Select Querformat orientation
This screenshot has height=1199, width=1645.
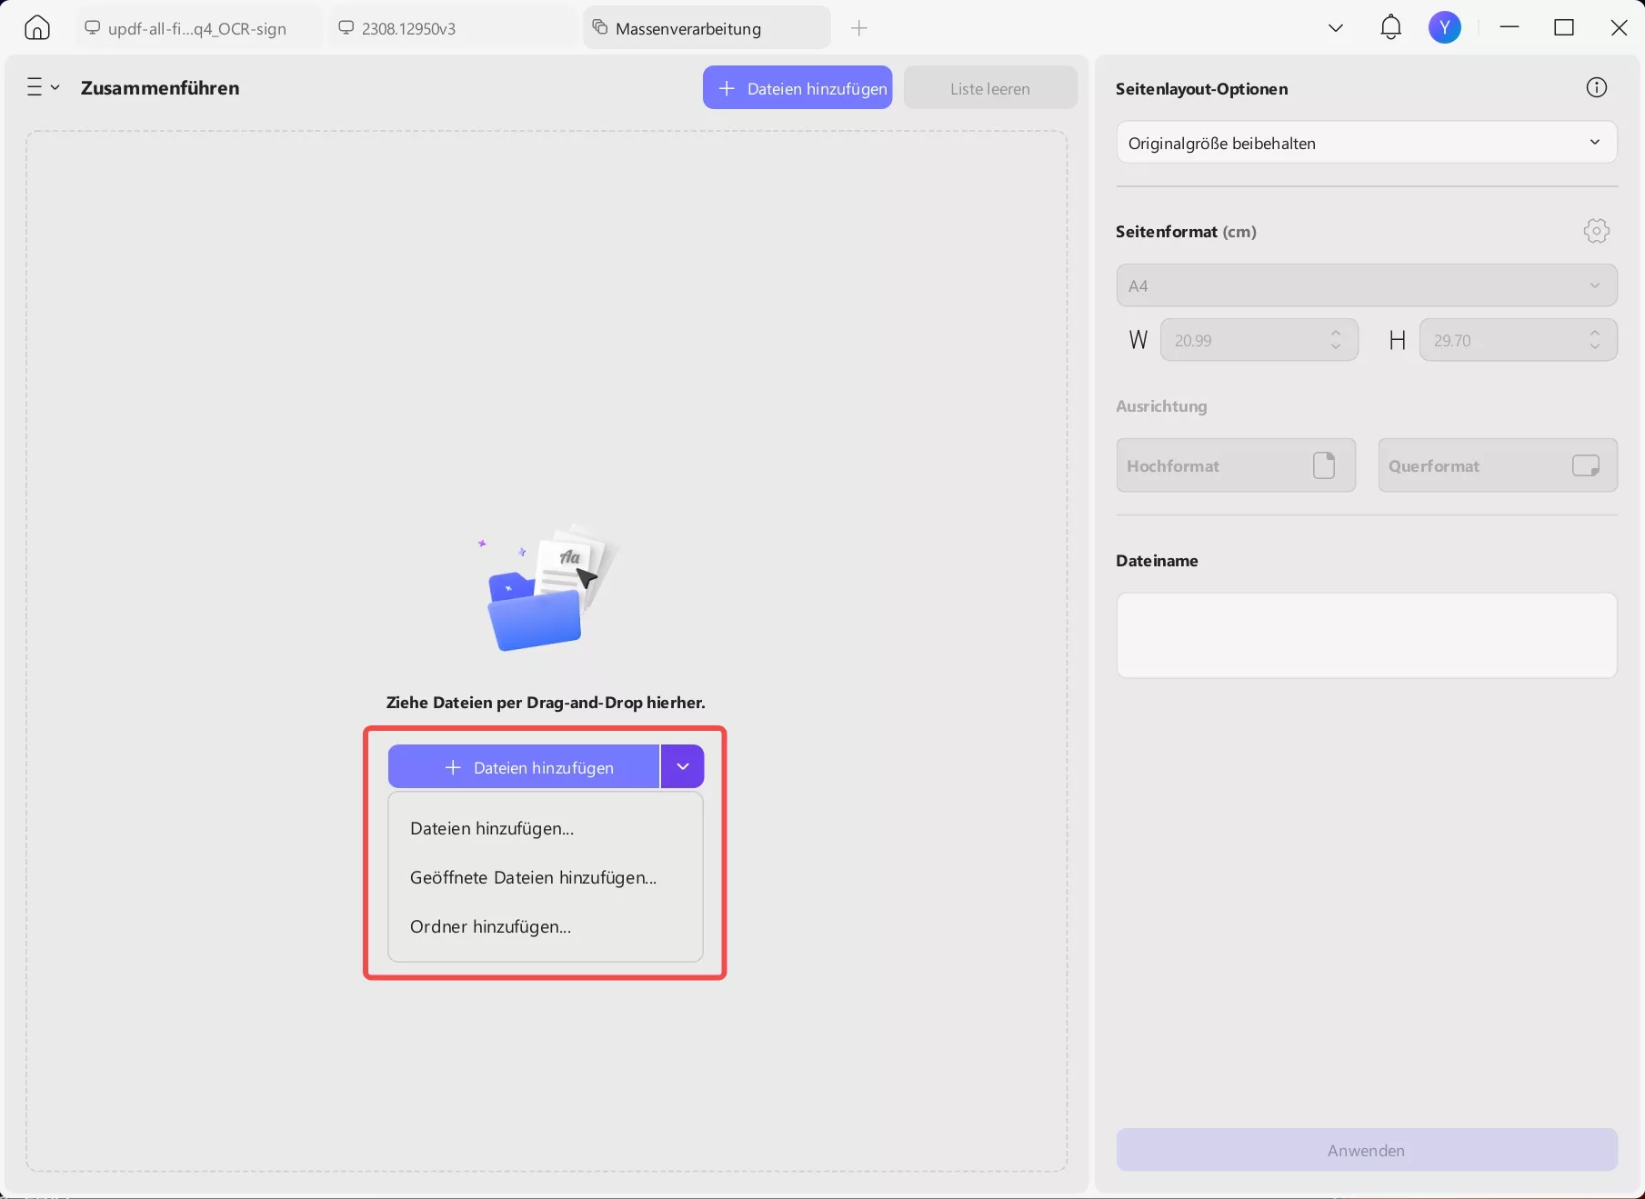pos(1497,465)
